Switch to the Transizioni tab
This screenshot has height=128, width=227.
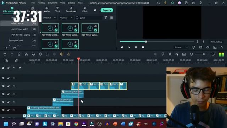(x=71, y=10)
